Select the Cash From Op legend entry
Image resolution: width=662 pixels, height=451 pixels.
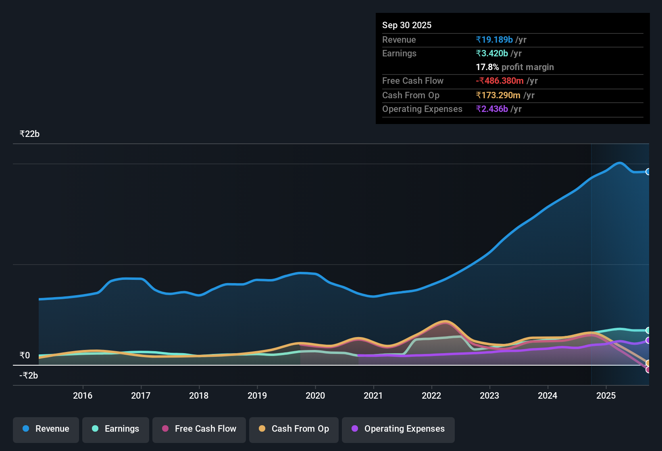pos(294,430)
